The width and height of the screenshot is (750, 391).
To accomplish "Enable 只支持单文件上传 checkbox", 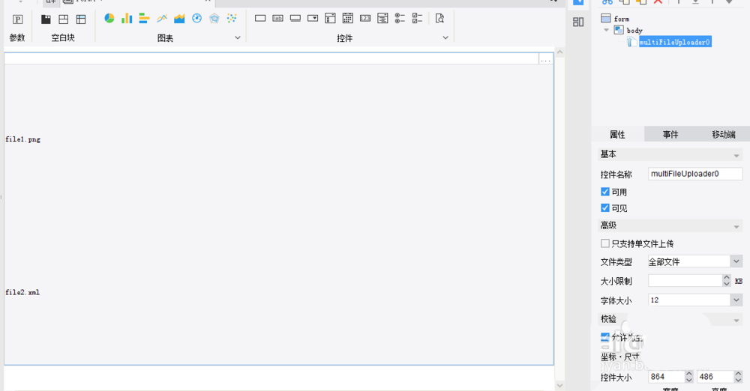I will [x=605, y=243].
